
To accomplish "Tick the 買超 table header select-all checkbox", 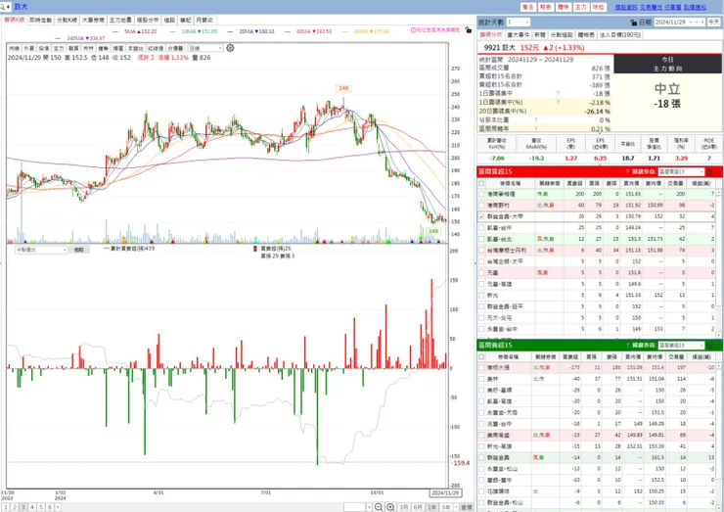I will coord(481,183).
